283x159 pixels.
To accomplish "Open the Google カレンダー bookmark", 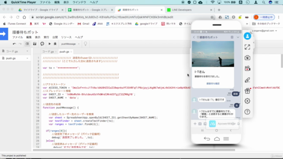I will tap(61, 23).
